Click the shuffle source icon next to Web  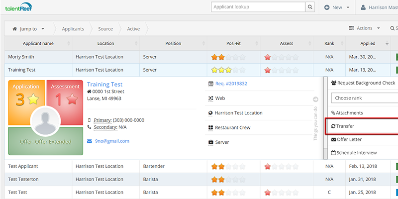[210, 98]
